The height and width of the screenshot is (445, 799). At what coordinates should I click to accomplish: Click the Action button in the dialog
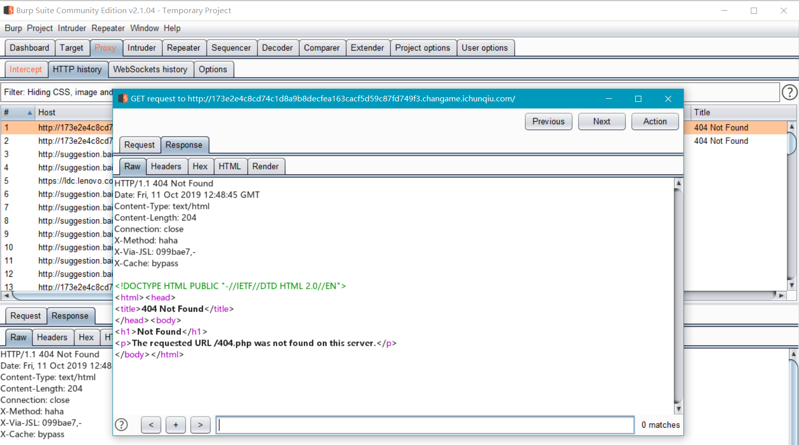655,122
